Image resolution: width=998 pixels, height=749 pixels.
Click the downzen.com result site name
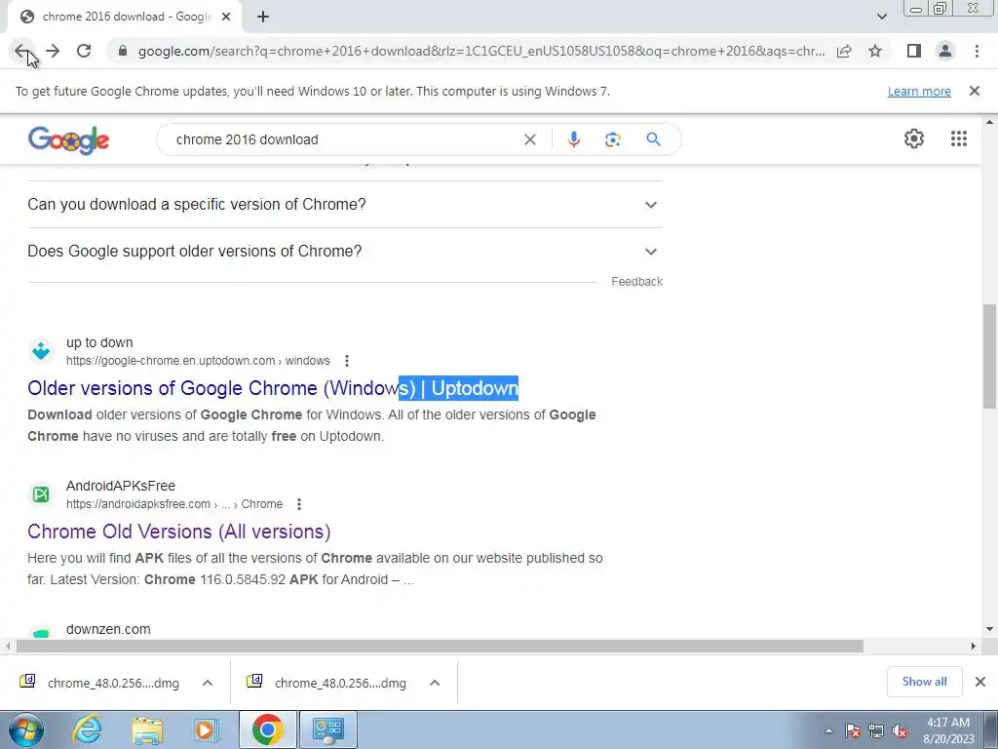(108, 629)
